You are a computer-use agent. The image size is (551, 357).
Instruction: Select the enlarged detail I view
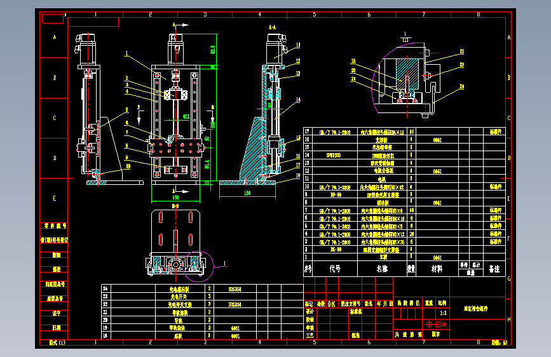[405, 81]
